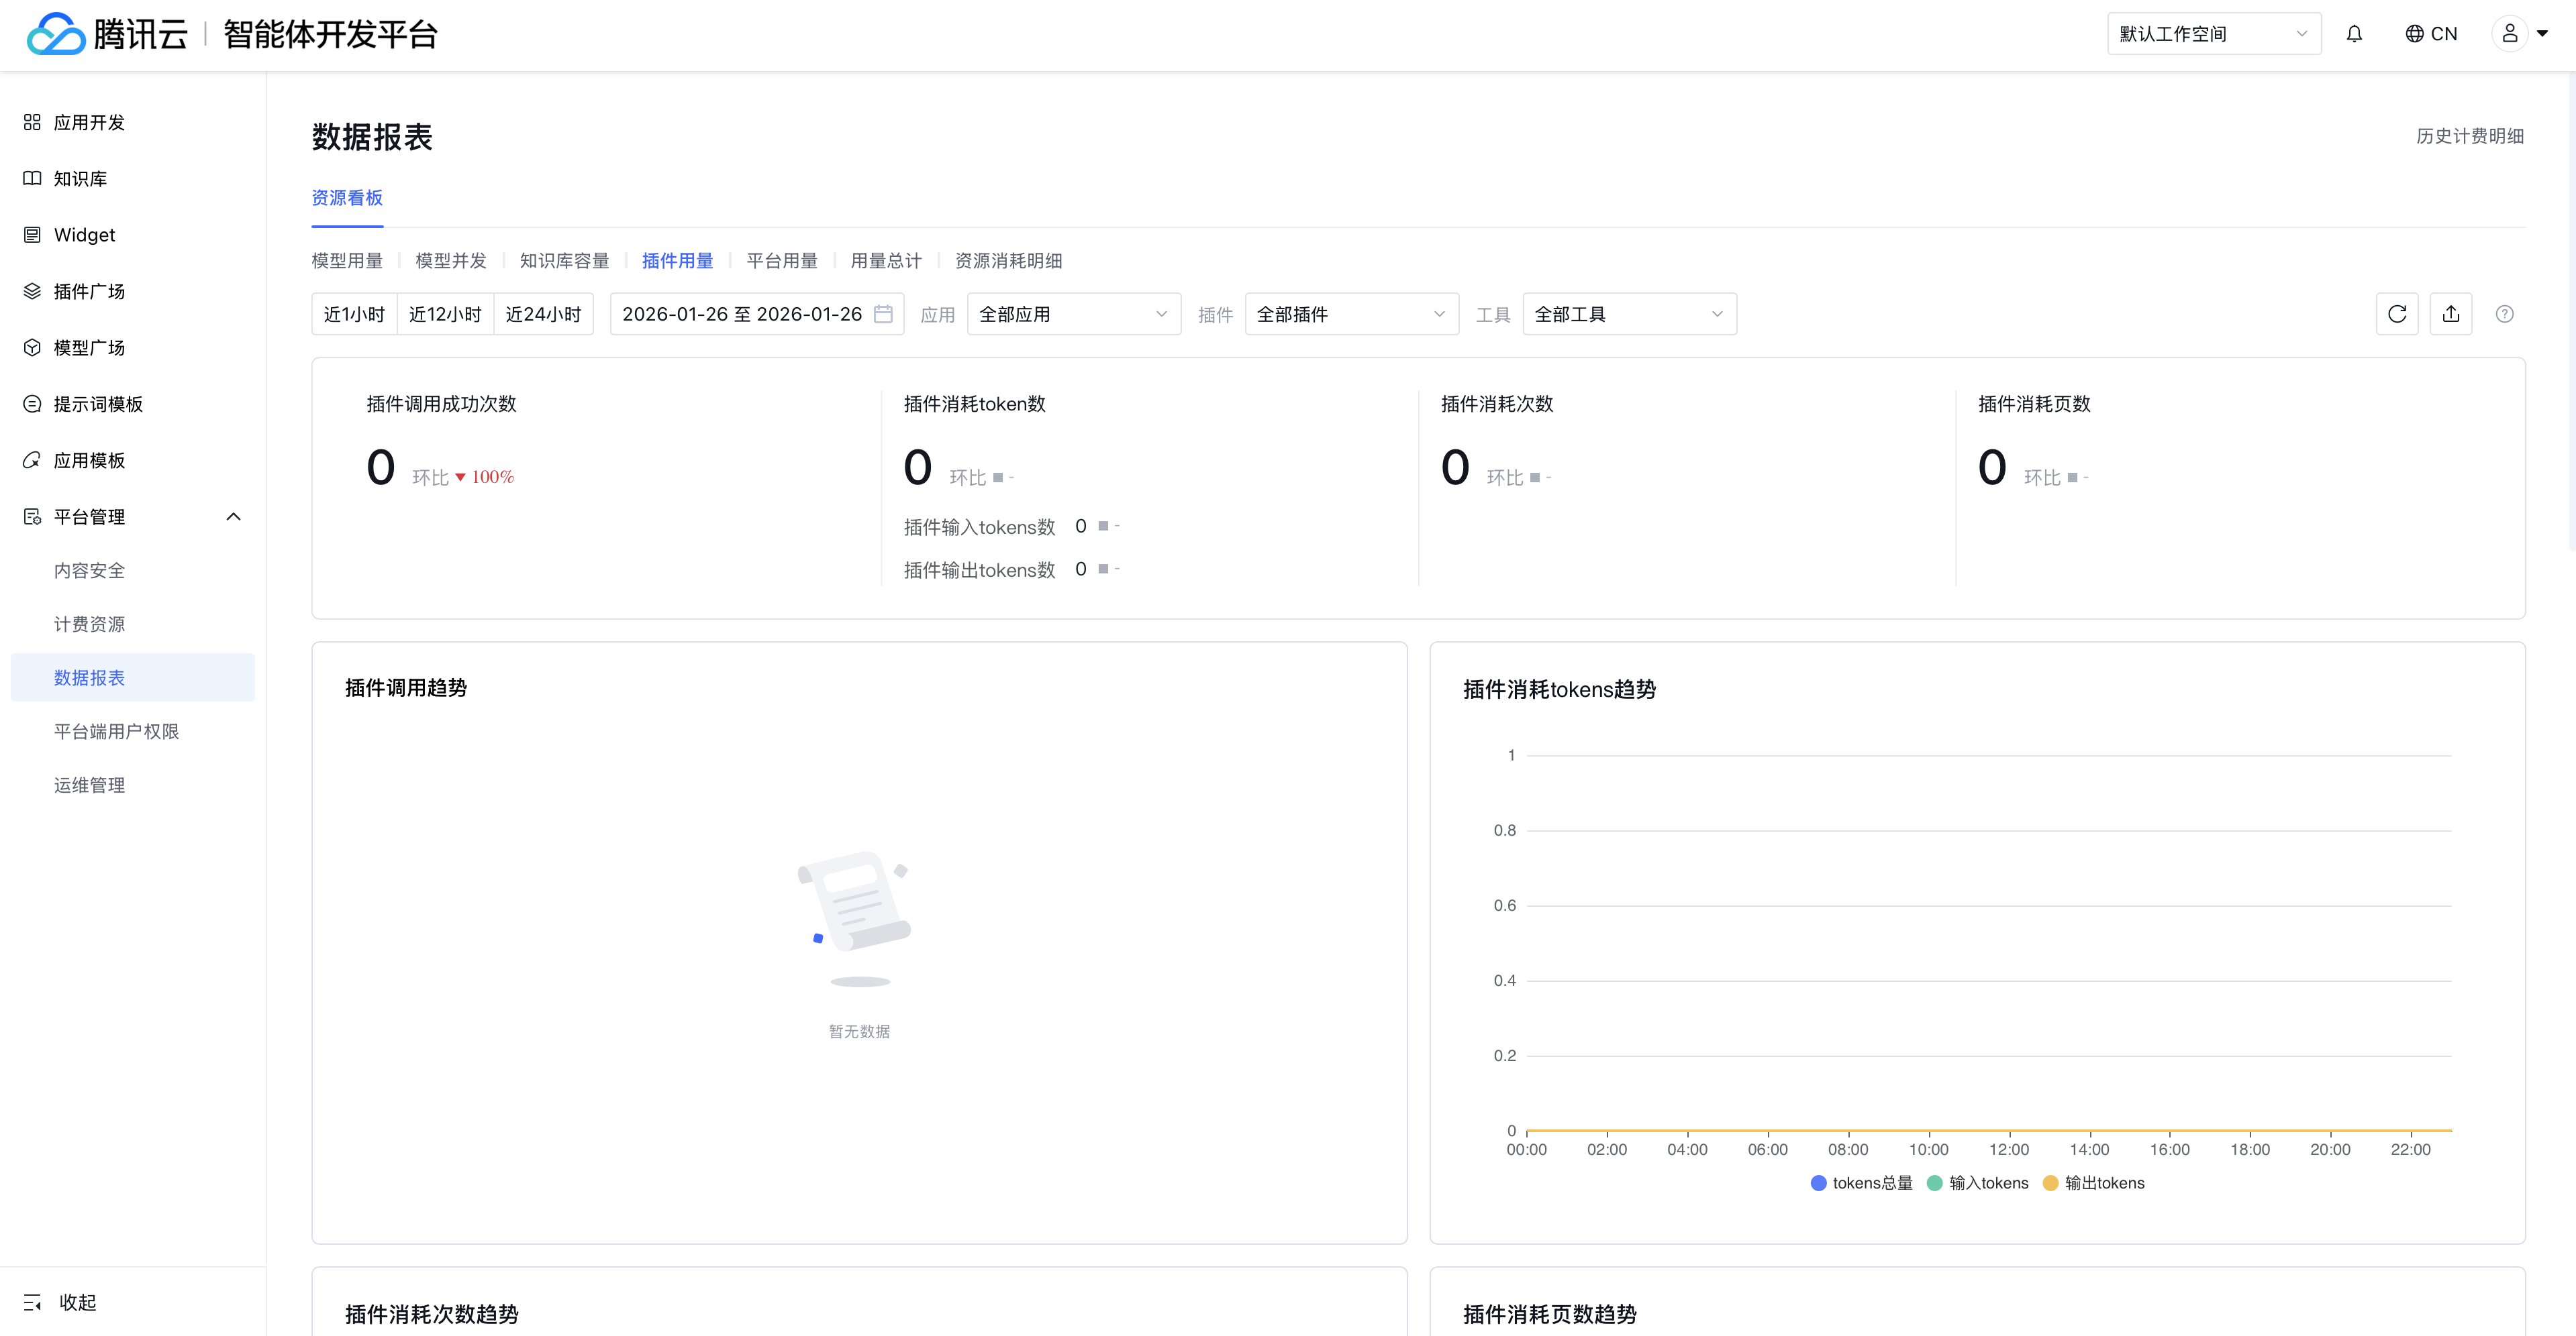Screen dimensions: 2576x1336
Task: Open 历史计费明细 link
Action: click(x=2469, y=136)
